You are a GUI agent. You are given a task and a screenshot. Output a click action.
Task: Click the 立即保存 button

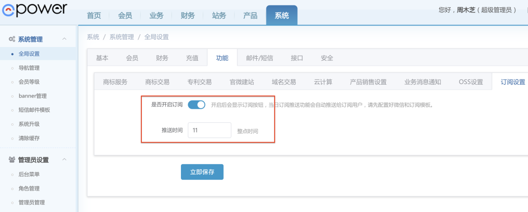click(202, 172)
